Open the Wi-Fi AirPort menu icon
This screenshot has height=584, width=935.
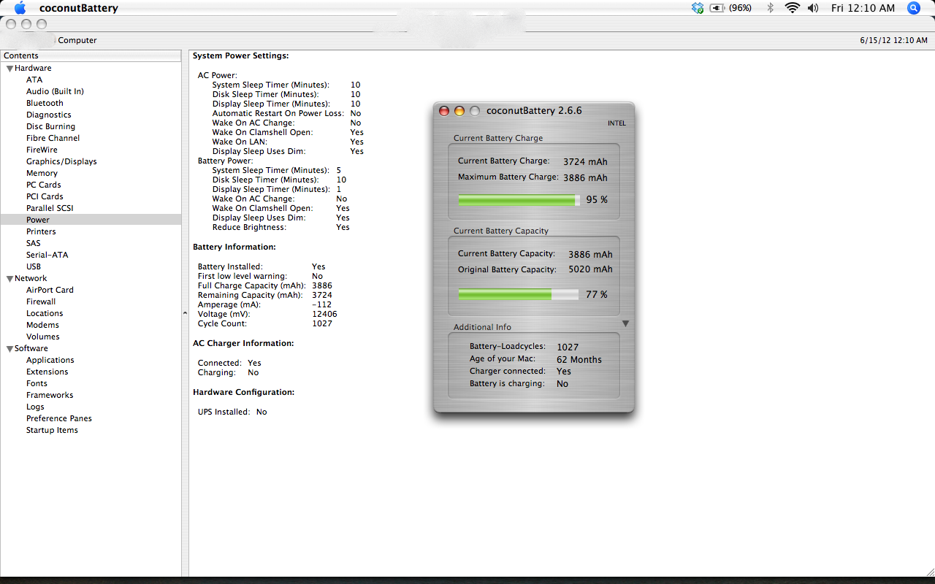792,8
